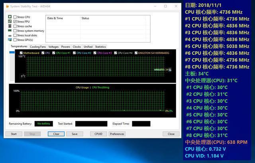
Task: Click the blue marker left of temperature graph
Action: [12, 52]
